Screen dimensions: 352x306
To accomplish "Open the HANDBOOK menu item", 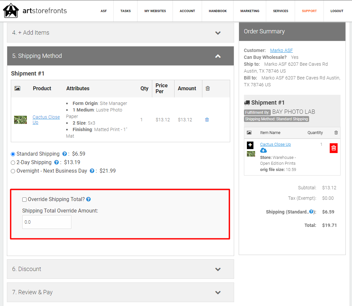I will (218, 11).
